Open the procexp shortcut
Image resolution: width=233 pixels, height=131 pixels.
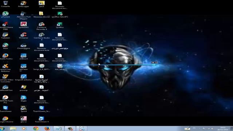[x=23, y=88]
